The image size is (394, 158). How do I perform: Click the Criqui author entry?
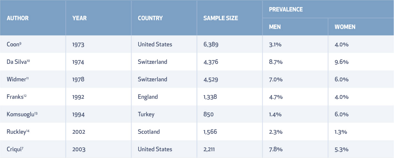(15, 149)
